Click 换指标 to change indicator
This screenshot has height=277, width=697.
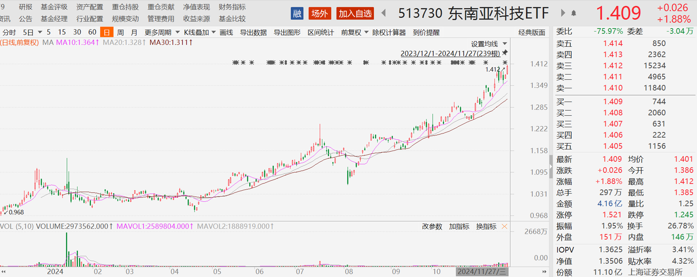(x=486, y=227)
